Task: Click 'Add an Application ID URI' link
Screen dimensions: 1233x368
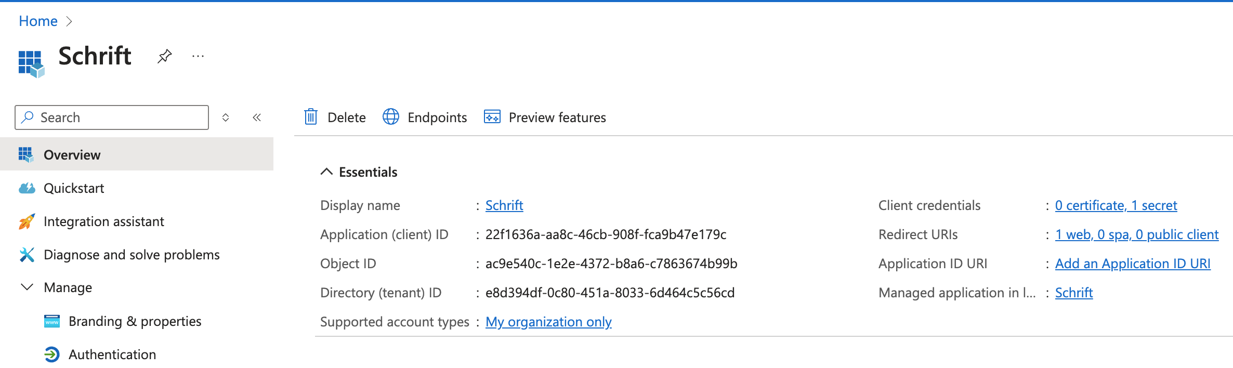Action: tap(1132, 264)
